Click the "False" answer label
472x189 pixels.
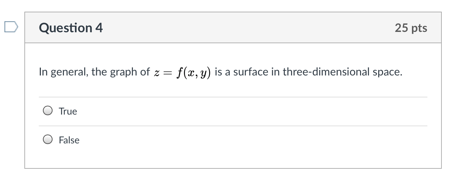point(69,140)
